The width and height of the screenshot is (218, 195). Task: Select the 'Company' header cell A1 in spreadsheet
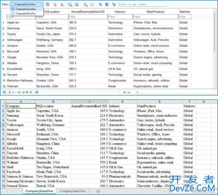coord(21,106)
